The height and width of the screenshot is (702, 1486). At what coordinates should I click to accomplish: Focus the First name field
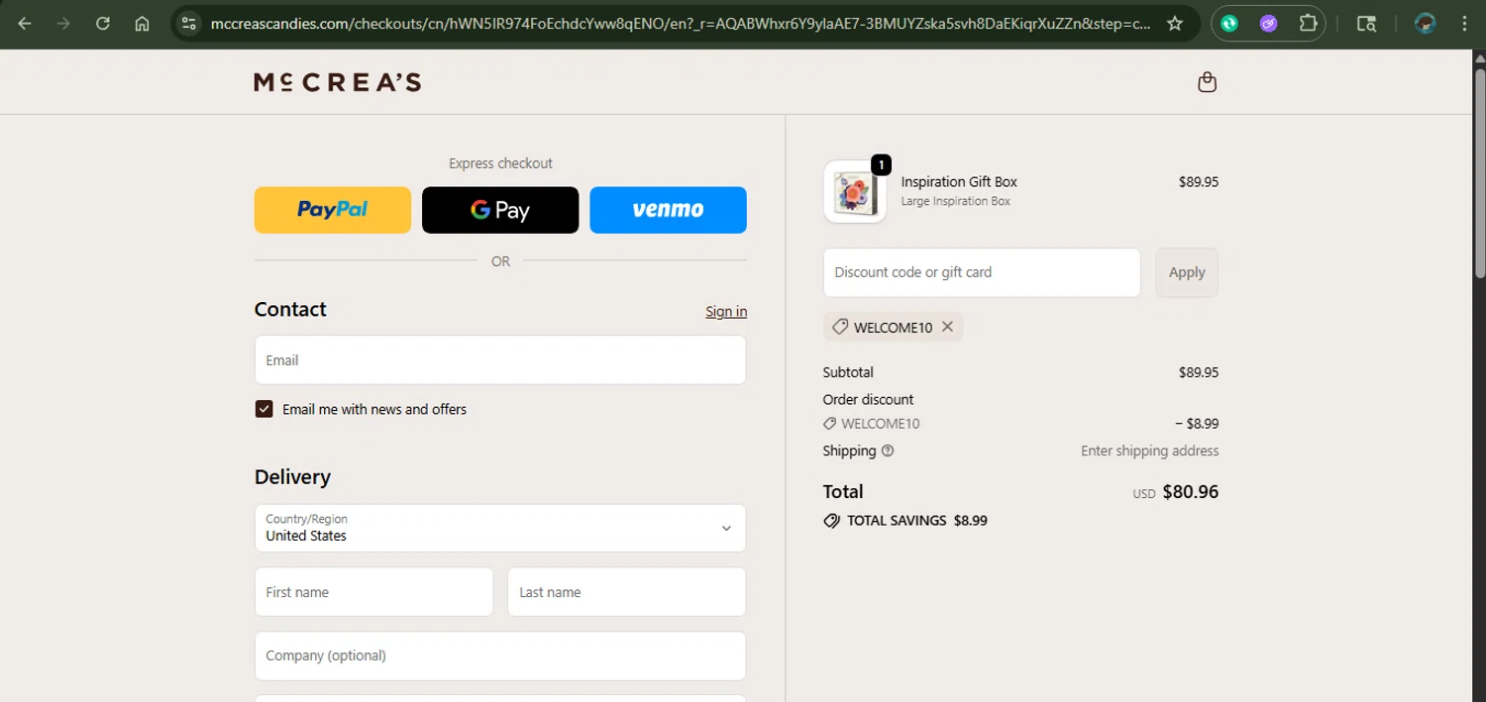[x=373, y=592]
